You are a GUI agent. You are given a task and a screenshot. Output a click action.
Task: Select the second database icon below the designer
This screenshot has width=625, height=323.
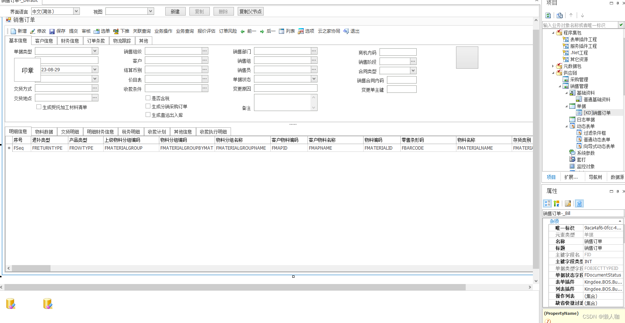click(48, 304)
